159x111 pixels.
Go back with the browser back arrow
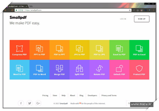point(6,10)
